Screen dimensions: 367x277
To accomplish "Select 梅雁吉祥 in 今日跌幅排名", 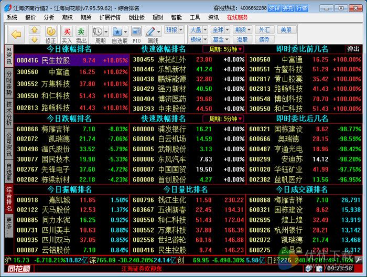I will 72,129.
